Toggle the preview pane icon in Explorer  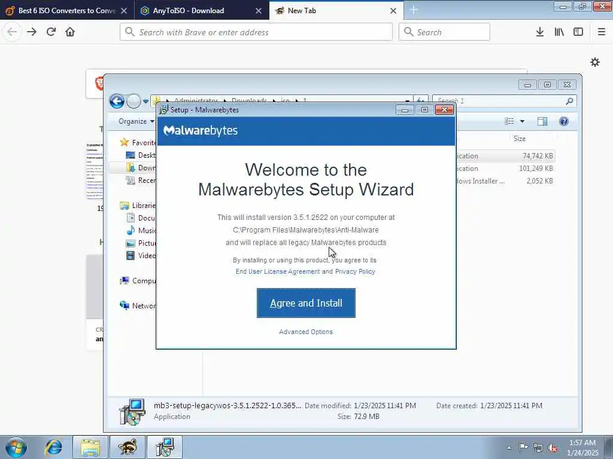[x=542, y=121]
